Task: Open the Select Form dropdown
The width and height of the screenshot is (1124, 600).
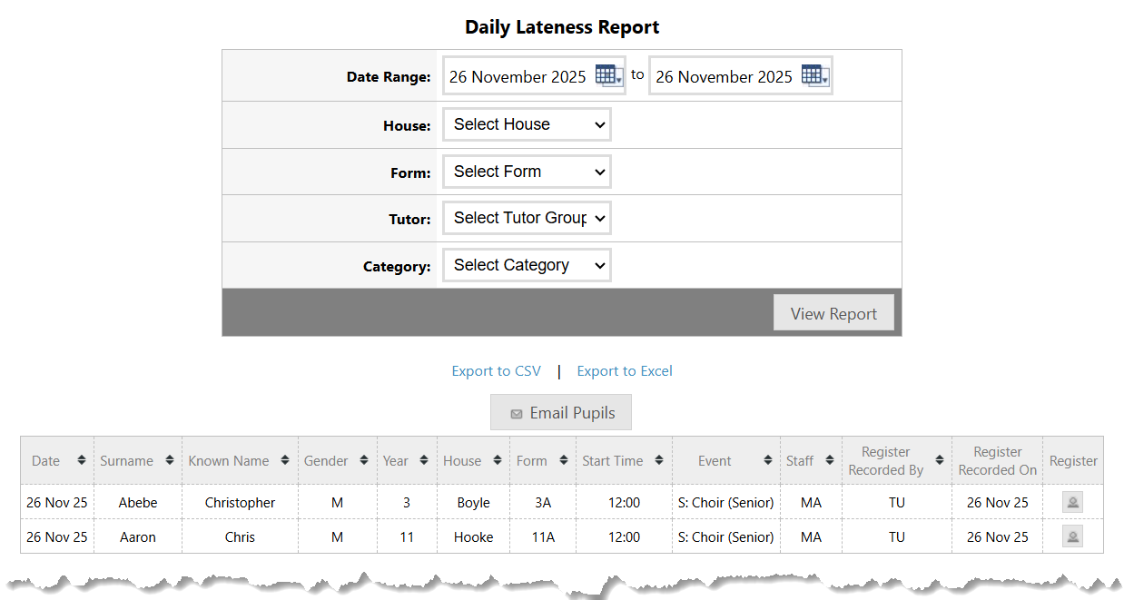Action: pos(527,172)
